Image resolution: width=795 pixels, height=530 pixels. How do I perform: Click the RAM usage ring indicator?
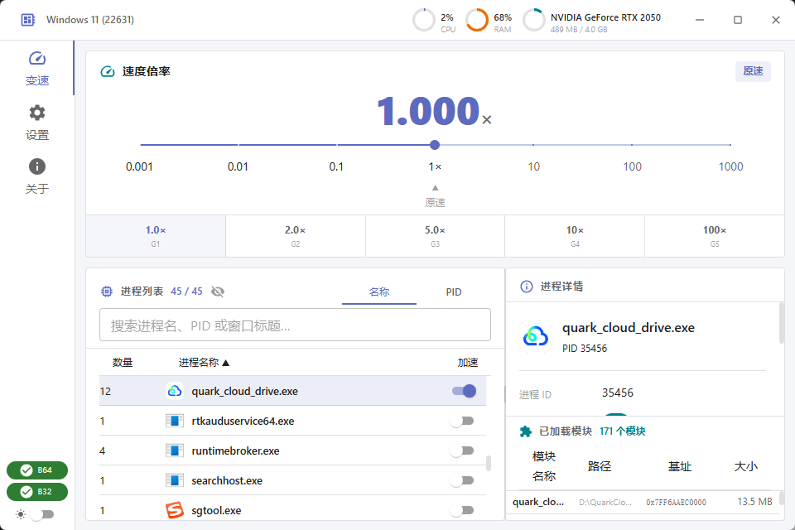[477, 20]
